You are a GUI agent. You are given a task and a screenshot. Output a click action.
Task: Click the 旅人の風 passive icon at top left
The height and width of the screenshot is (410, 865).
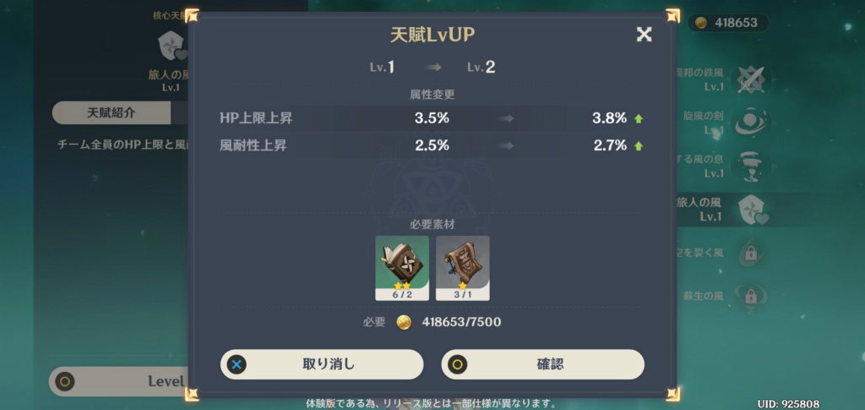point(171,46)
